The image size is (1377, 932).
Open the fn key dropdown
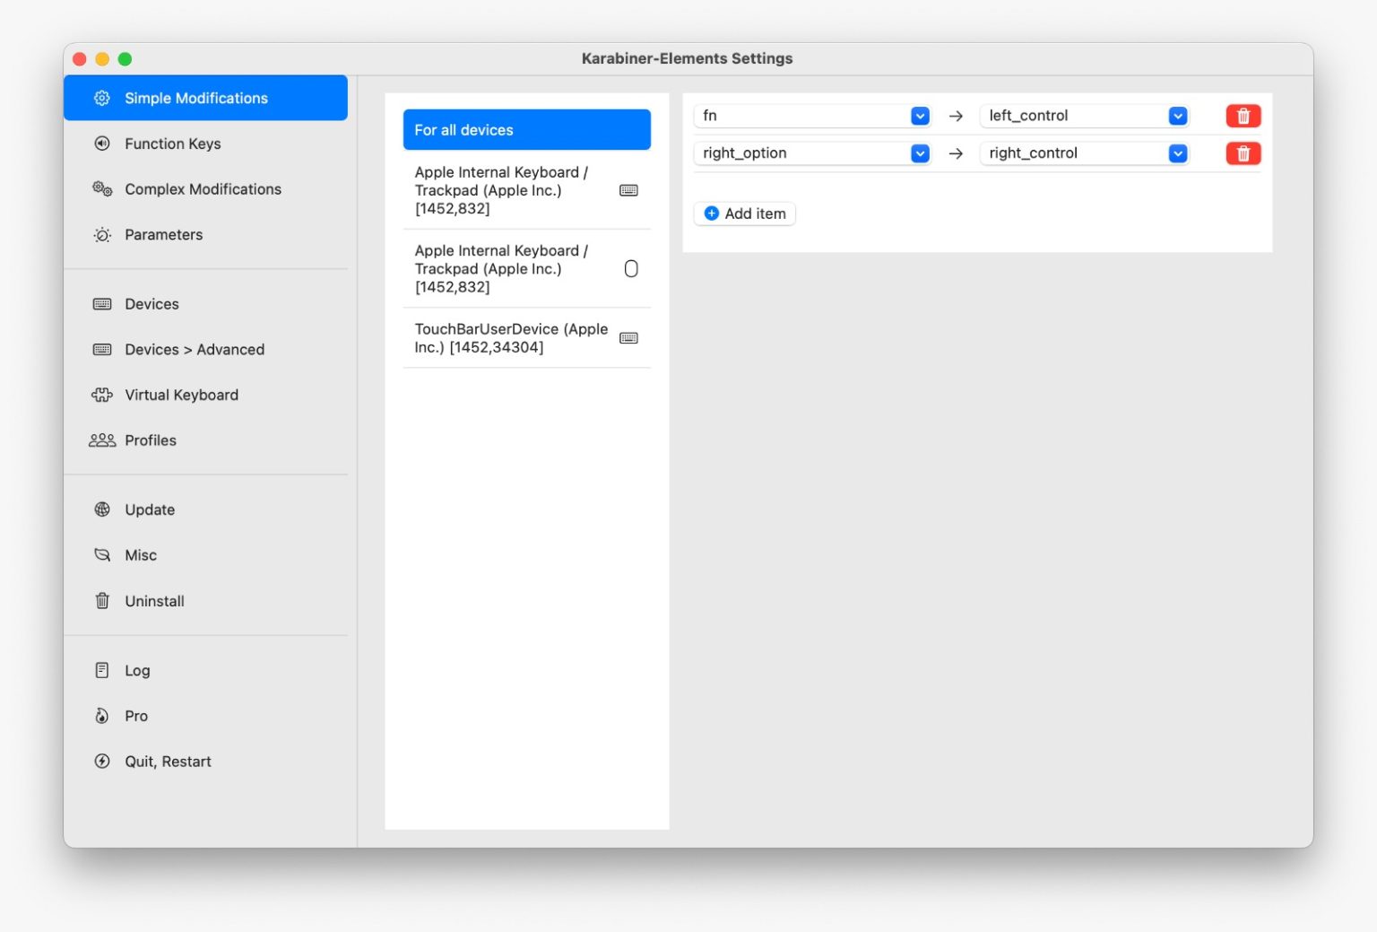tap(919, 115)
